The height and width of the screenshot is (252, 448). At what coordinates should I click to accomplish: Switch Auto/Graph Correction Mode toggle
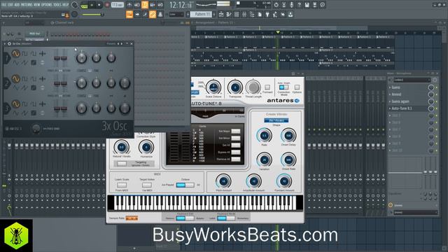283,87
